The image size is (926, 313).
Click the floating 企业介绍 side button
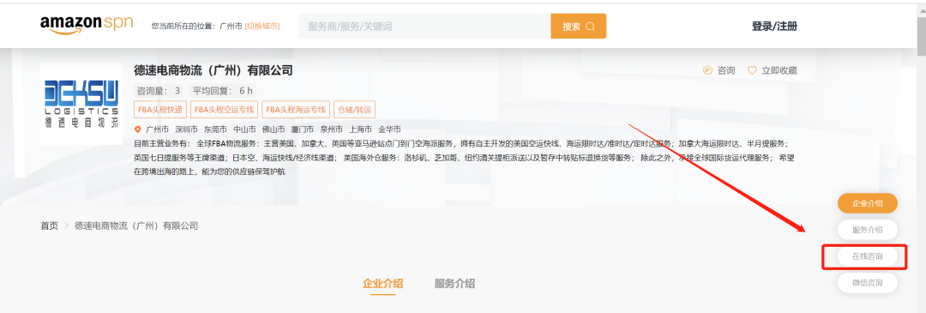tap(868, 203)
